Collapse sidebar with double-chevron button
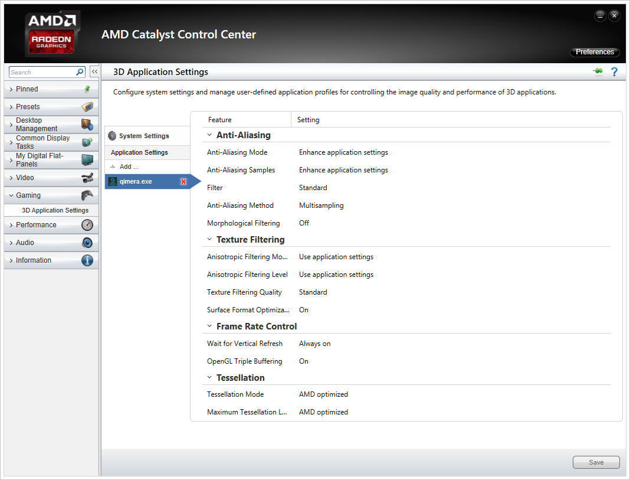This screenshot has height=480, width=630. pos(94,71)
